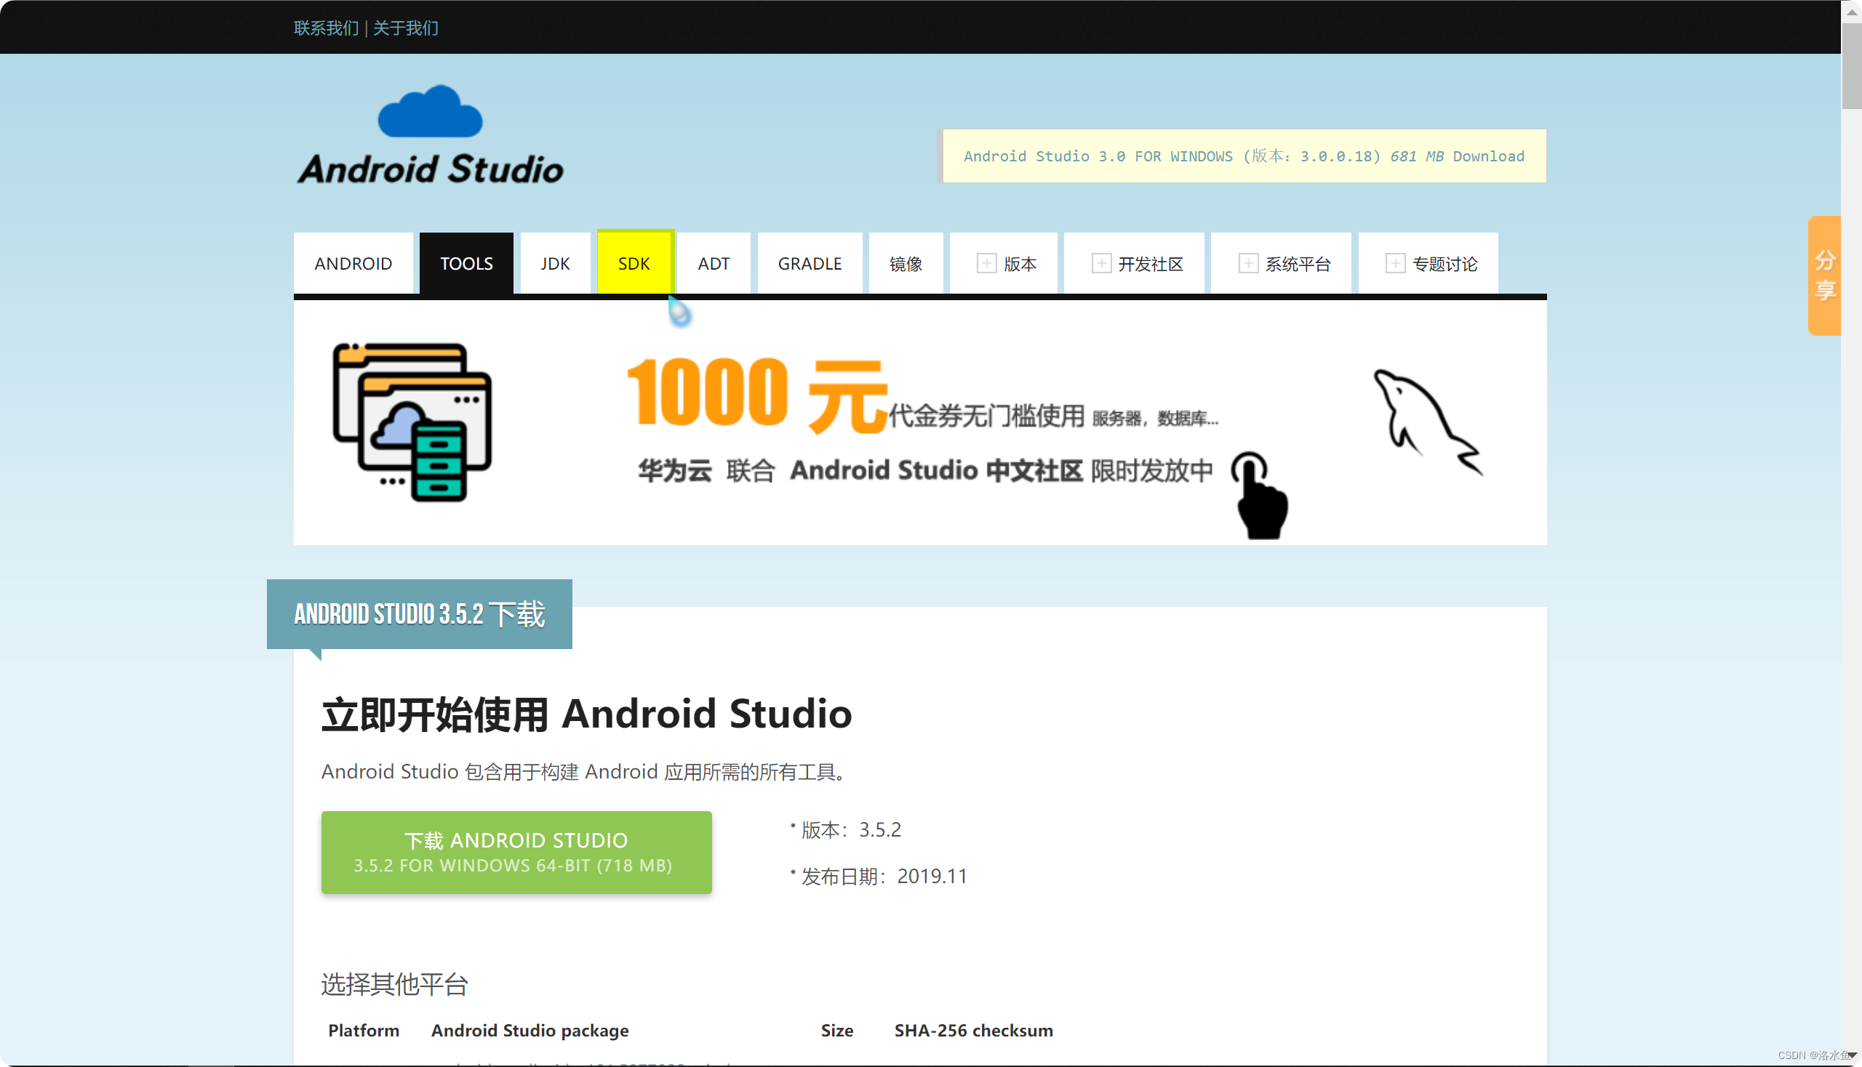Click the Android Studio package column header

(530, 1030)
